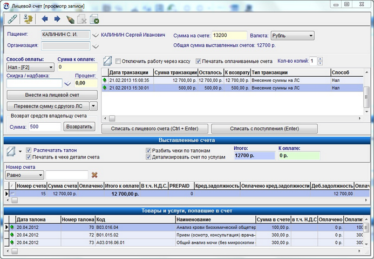Click the 'К оплате' field showing 0 р.
This screenshot has height=259, width=374.
coord(299,156)
